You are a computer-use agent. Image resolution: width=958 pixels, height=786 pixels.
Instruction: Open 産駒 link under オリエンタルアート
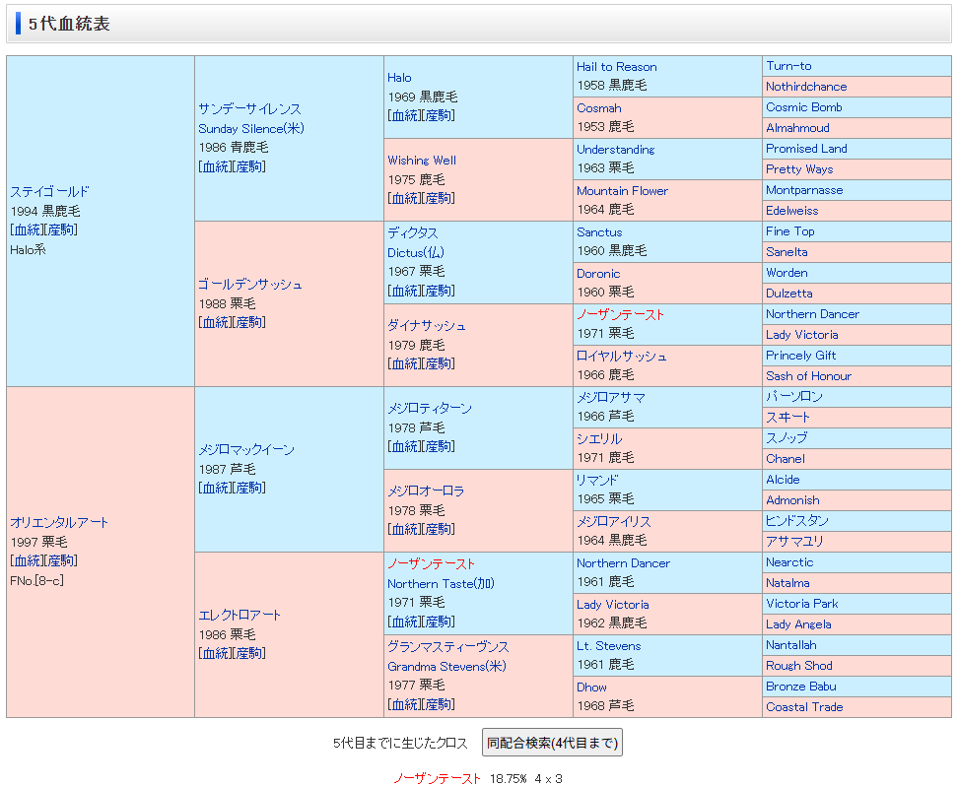coord(60,560)
